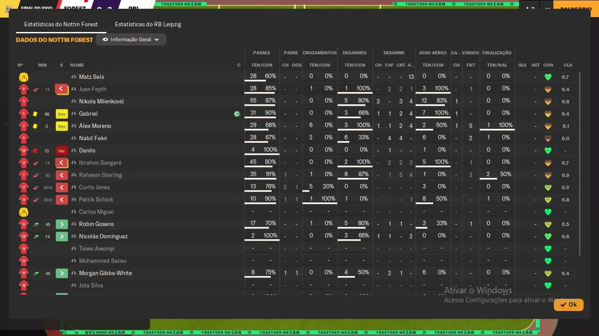Click Matz Sels yellow goalkeeper shirt icon
Viewport: 599px width, 336px height.
click(24, 77)
